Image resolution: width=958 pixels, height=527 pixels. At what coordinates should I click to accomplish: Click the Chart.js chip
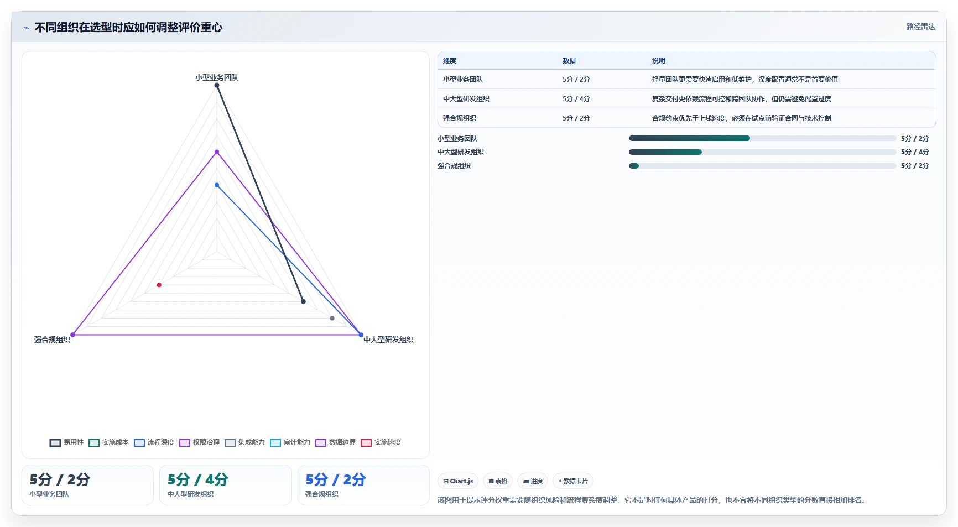click(x=458, y=481)
